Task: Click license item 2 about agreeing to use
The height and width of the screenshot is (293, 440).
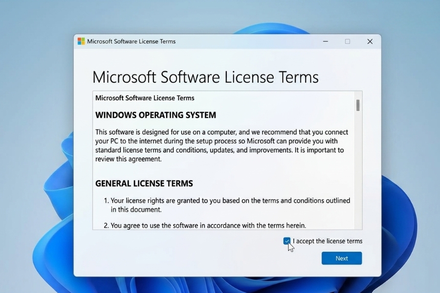Action: tap(205, 226)
